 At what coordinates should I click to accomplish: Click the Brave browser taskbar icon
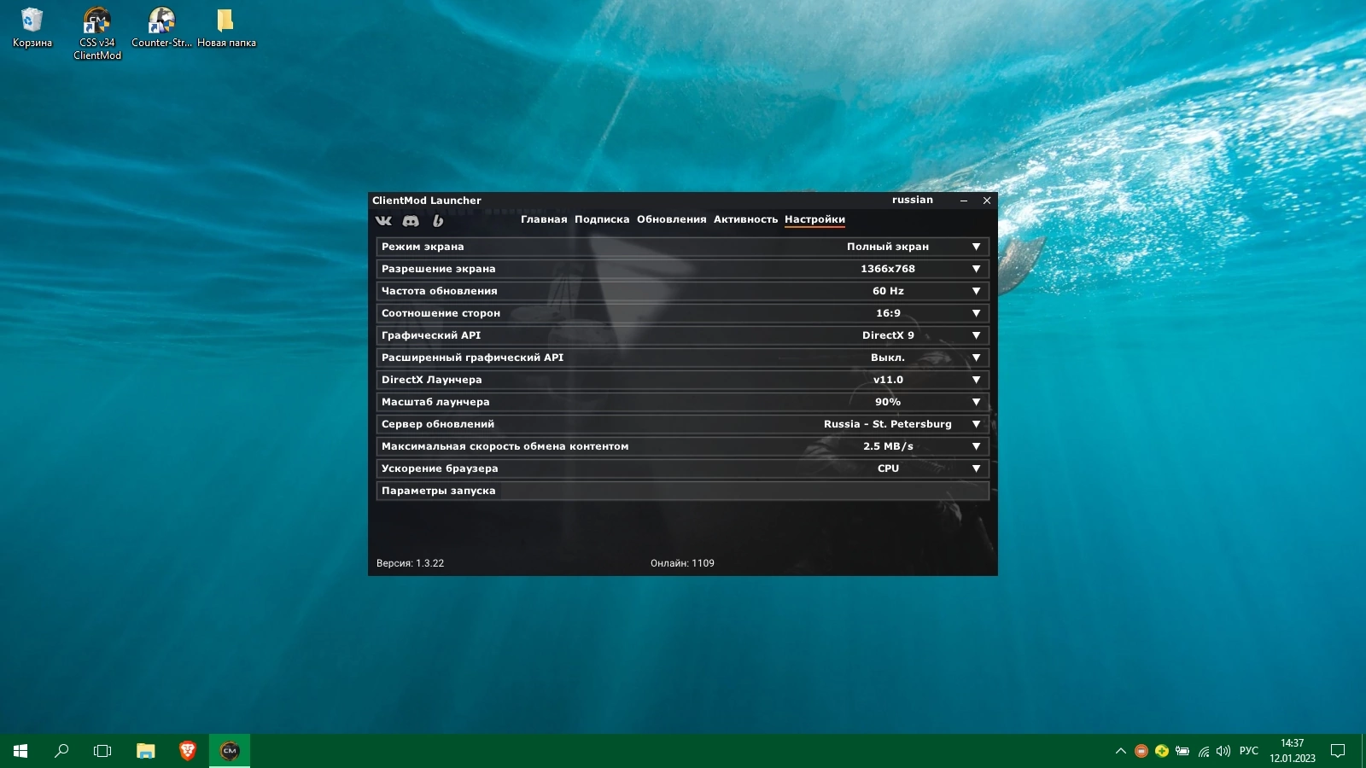[x=188, y=751]
